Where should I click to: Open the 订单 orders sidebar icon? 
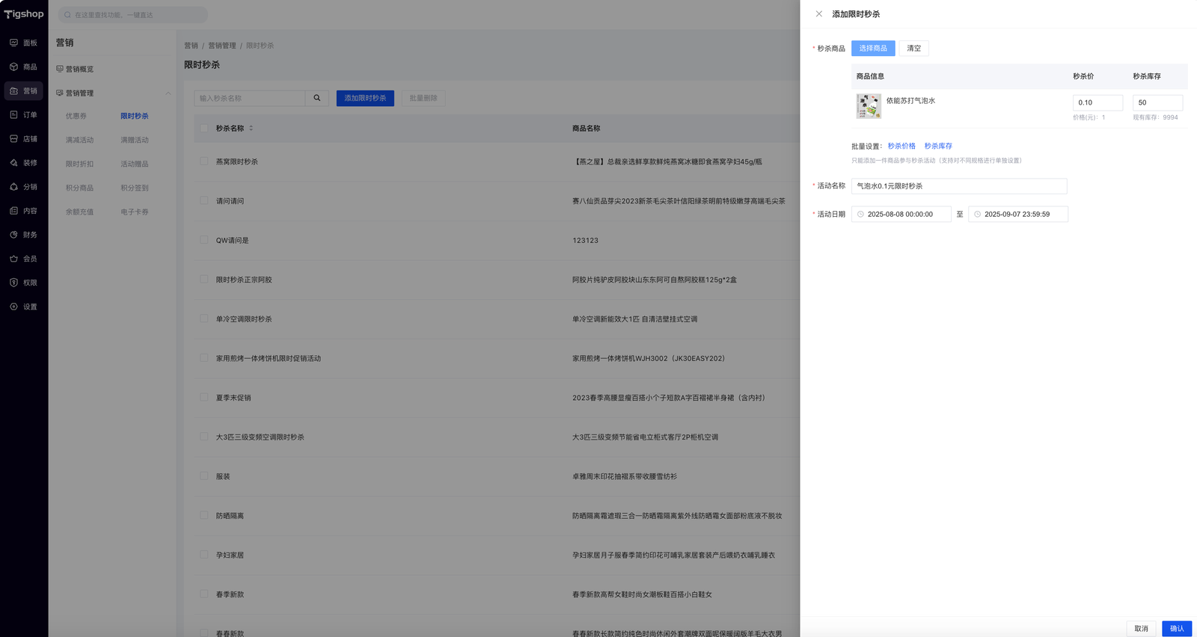coord(14,114)
